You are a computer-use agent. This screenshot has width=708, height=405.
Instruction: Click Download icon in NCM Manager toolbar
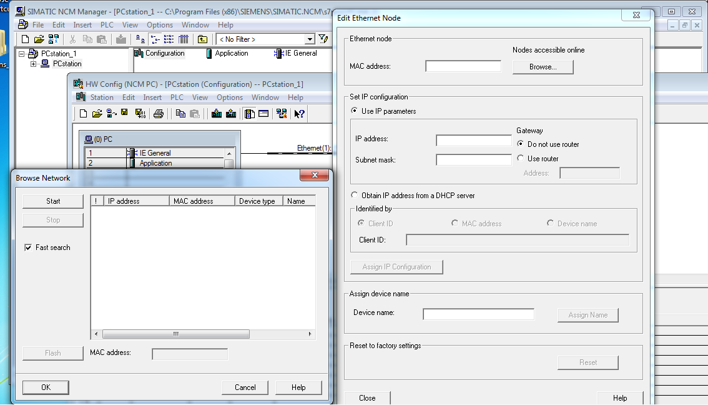tap(121, 39)
